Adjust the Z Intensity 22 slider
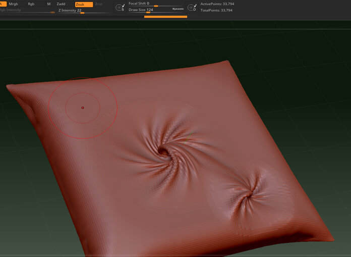This screenshot has width=351, height=257. (84, 11)
